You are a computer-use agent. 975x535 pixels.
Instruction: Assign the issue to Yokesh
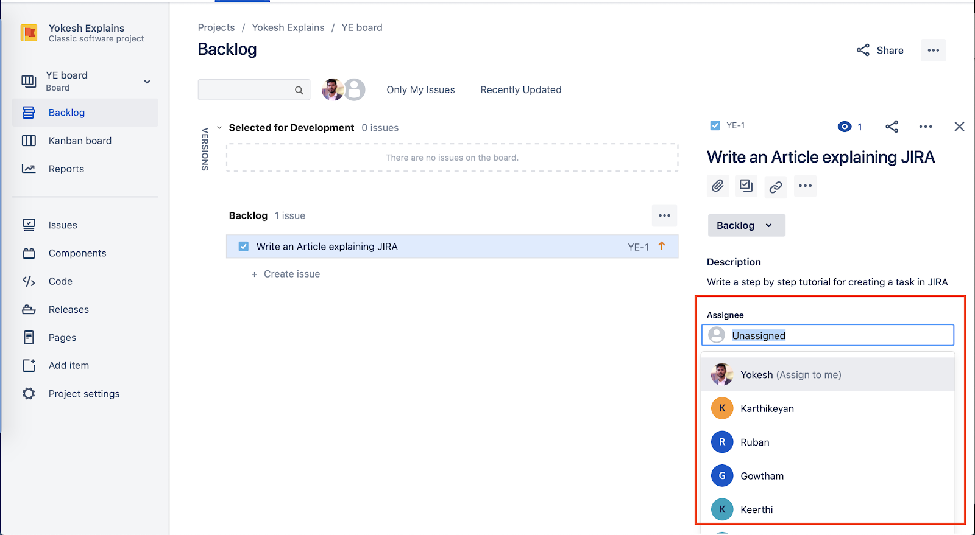click(x=828, y=374)
